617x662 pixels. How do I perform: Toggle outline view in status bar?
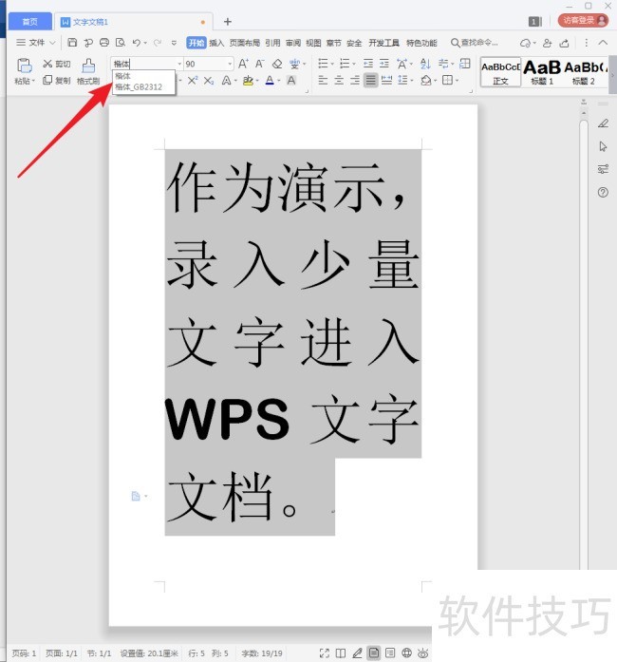pyautogui.click(x=390, y=653)
